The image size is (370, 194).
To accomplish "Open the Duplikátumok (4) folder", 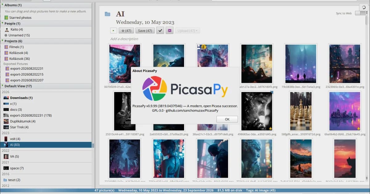I will (x=23, y=121).
